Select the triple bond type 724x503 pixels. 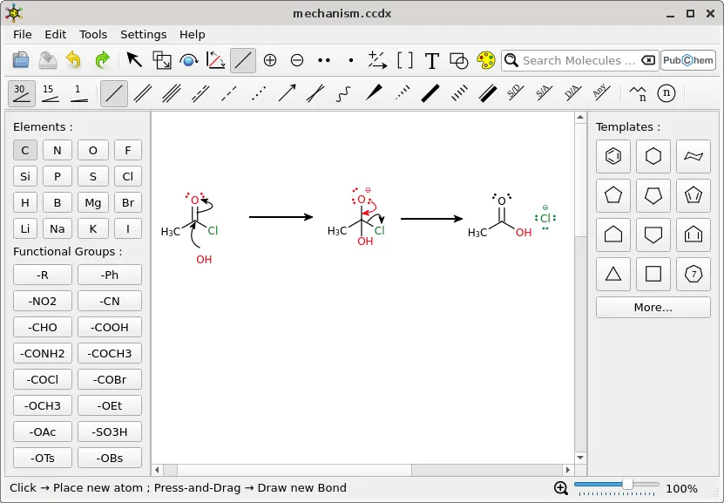172,93
